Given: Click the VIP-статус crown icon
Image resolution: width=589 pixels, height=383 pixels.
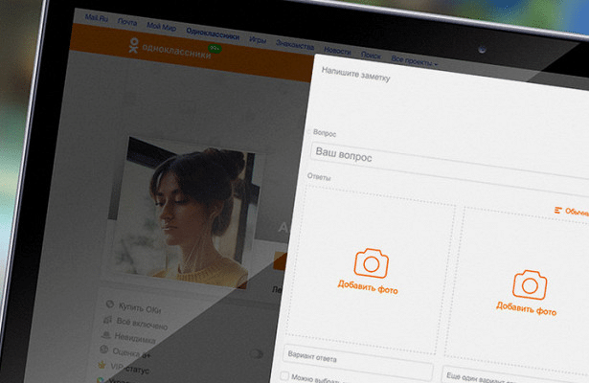Looking at the screenshot, I should pos(102,364).
